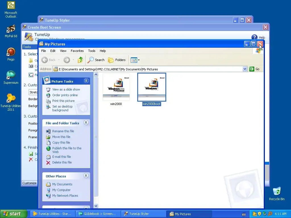Toggle the Folders pane button

[117, 60]
